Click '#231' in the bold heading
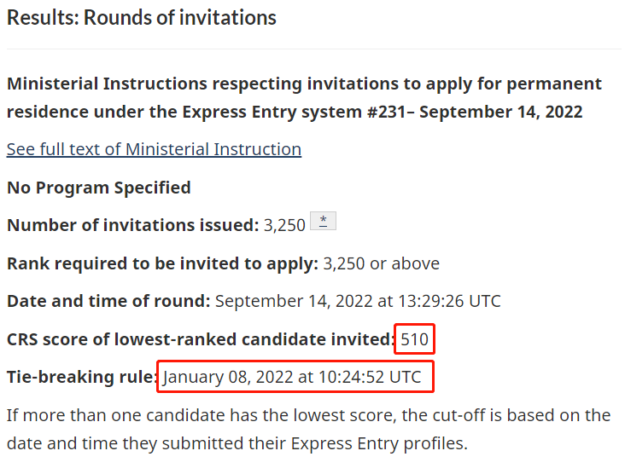This screenshot has width=625, height=474. coord(387,112)
